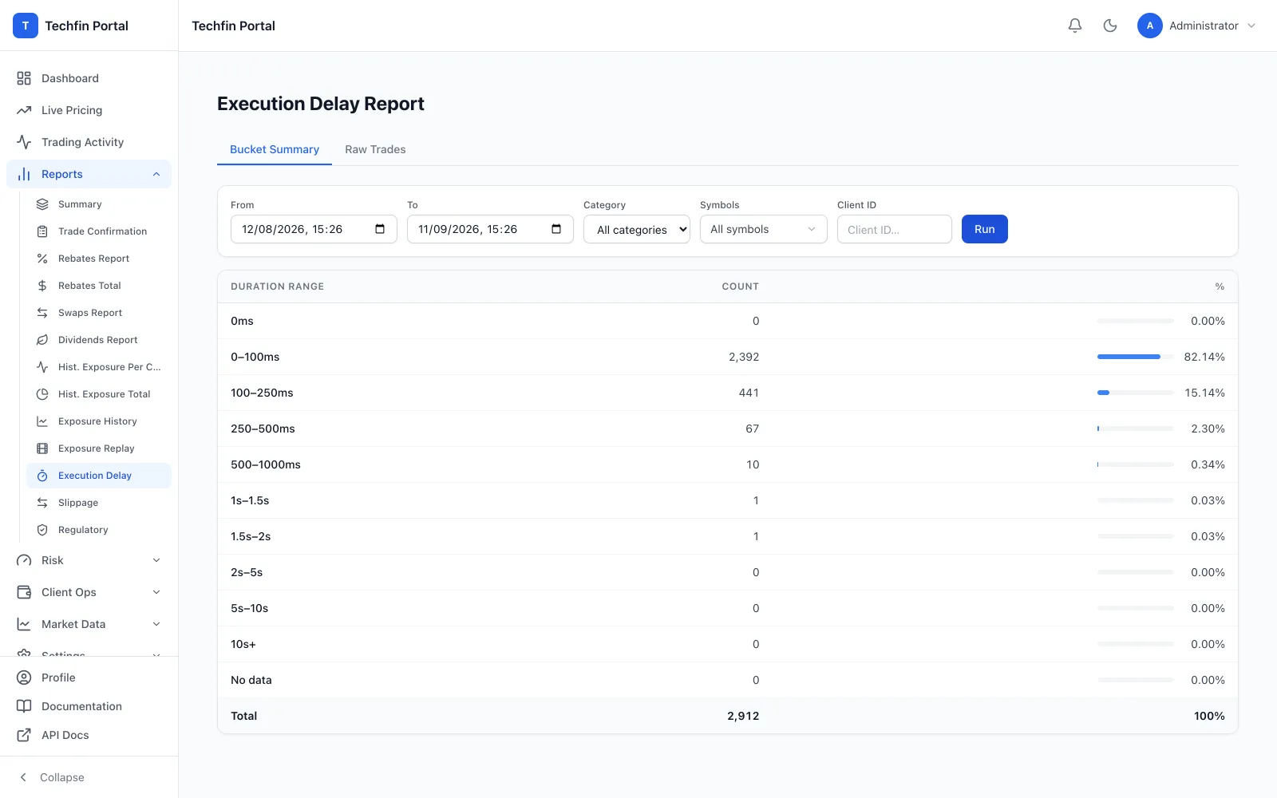Switch to the Bucket Summary tab
Screen dimensions: 1277x798
(x=275, y=149)
